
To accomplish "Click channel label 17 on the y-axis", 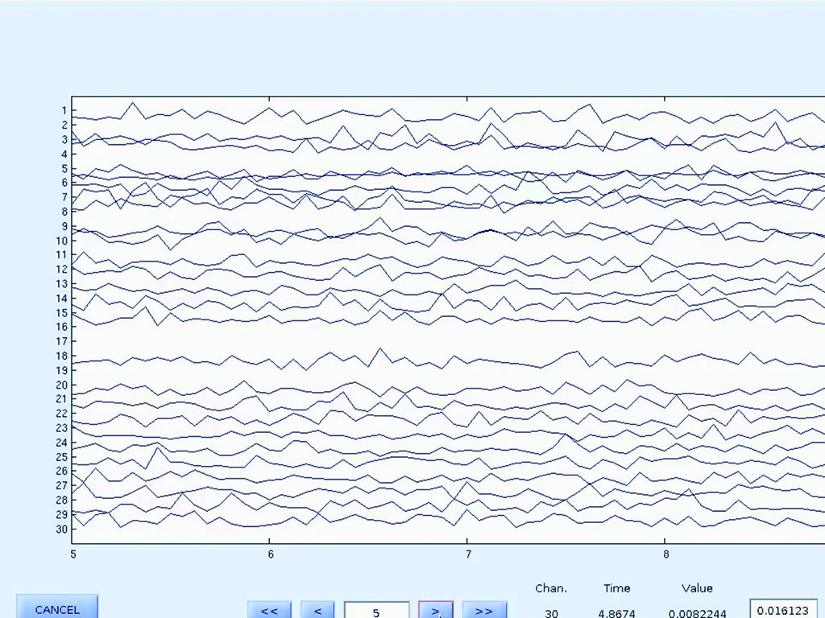I will [61, 341].
